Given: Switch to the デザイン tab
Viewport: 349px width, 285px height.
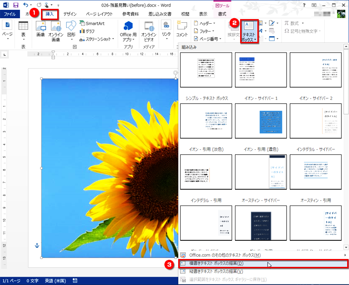Looking at the screenshot, I should coord(70,14).
